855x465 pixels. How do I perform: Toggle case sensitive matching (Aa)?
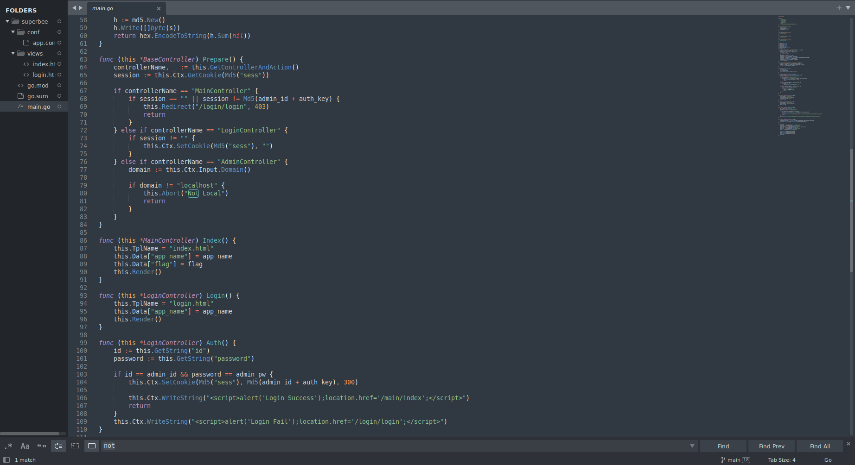click(x=25, y=446)
